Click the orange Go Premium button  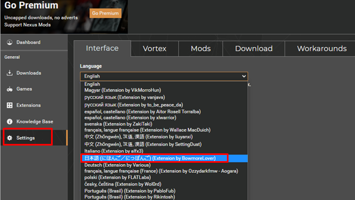point(105,13)
